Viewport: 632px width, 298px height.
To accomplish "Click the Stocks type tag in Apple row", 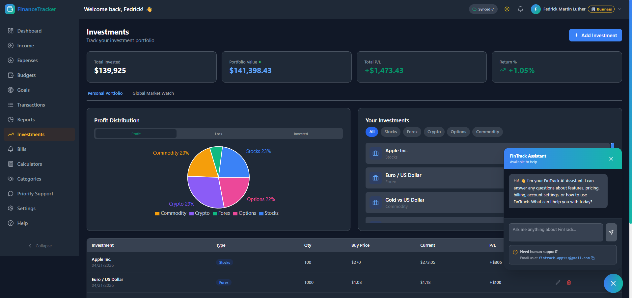I will [x=225, y=262].
